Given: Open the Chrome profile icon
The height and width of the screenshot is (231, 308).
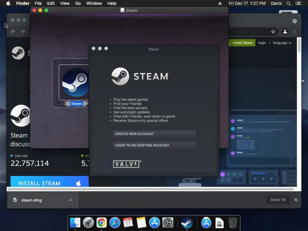Looking at the screenshot, I should 285,32.
